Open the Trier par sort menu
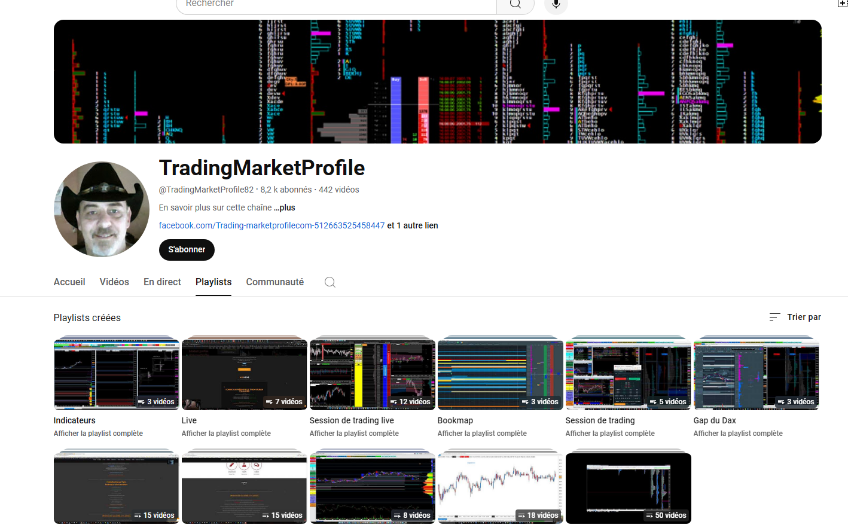 pos(795,317)
